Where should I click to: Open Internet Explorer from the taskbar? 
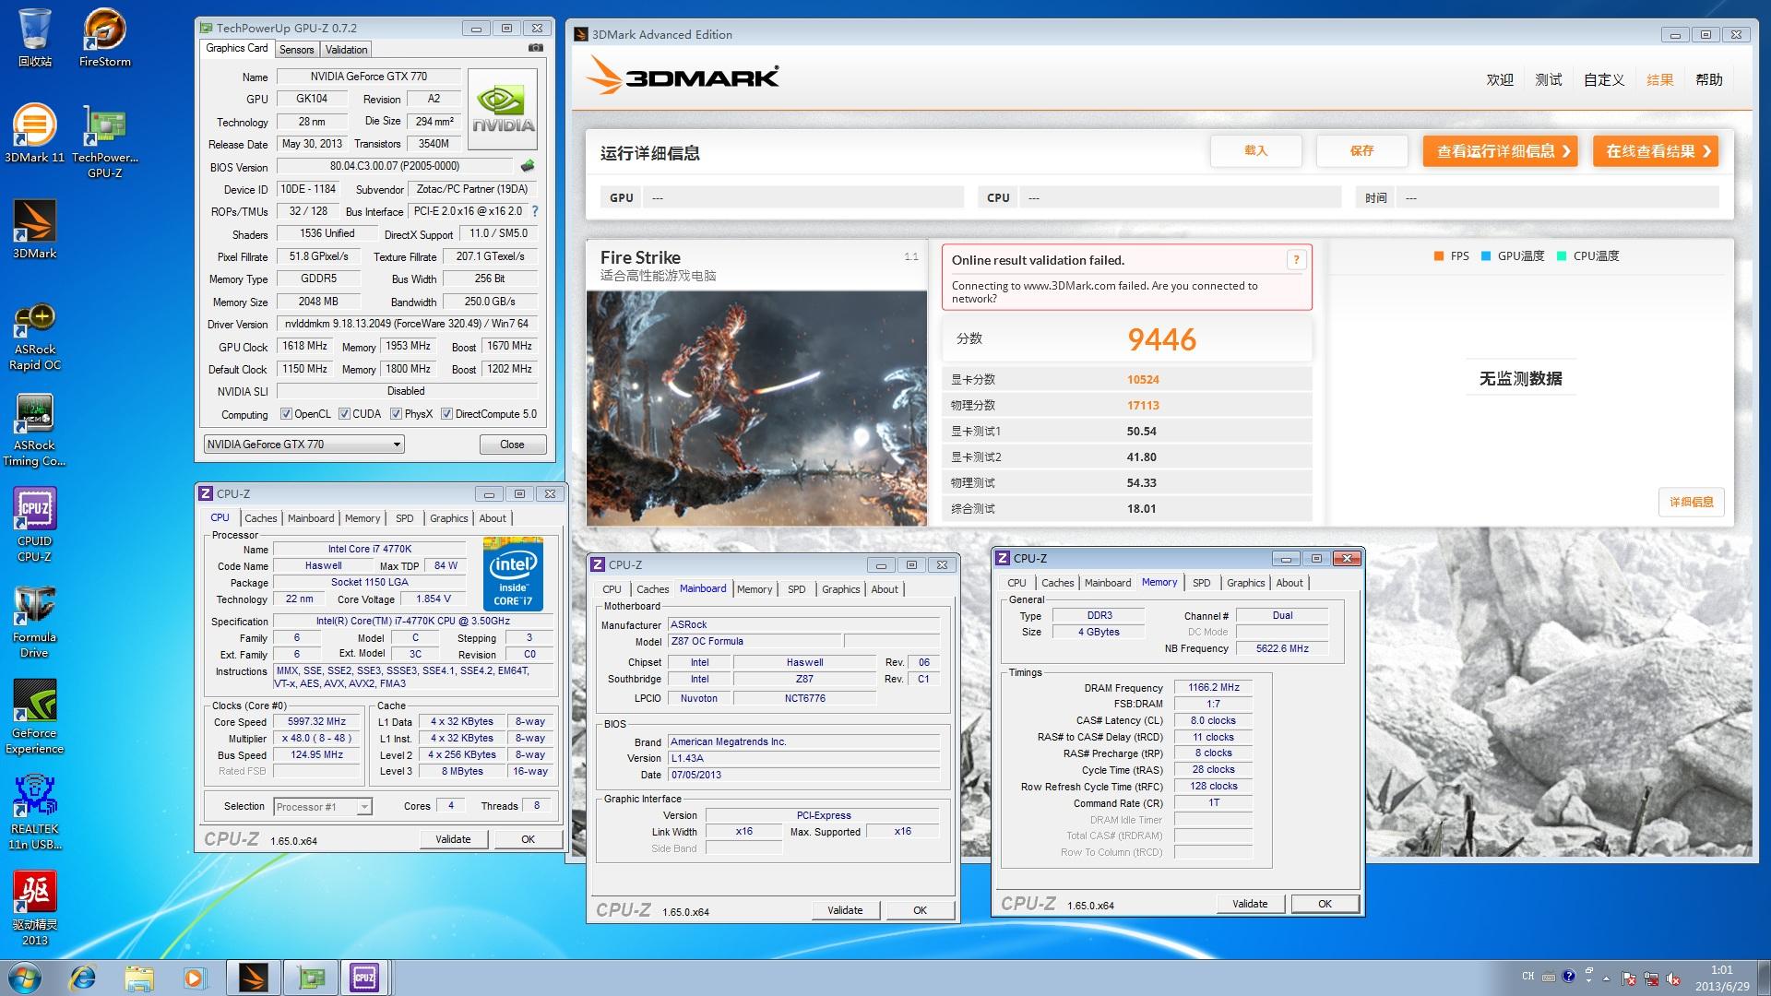pos(83,978)
